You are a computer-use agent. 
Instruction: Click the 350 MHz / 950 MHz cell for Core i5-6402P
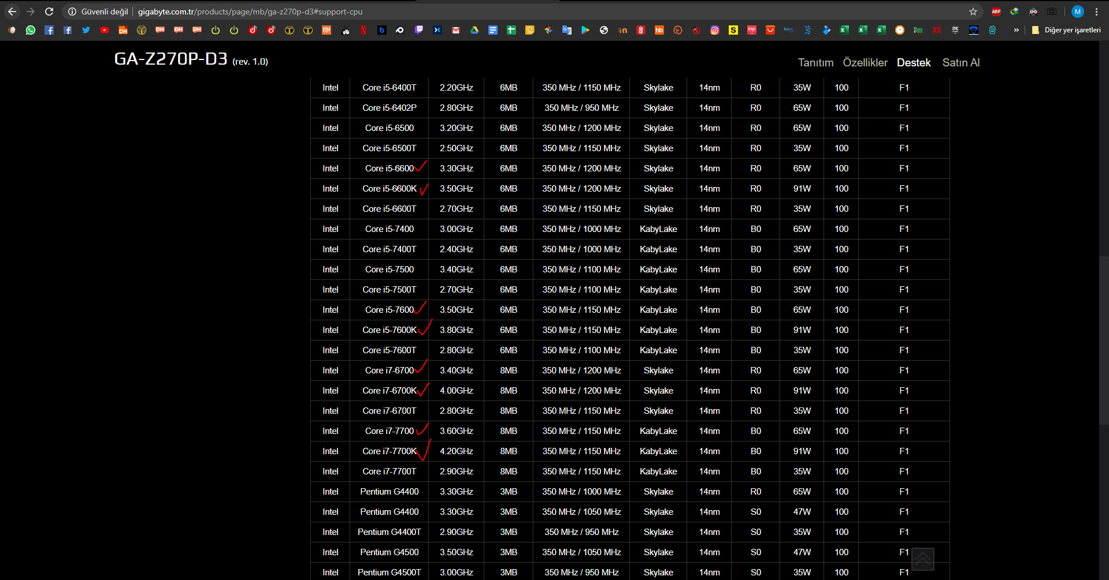(x=581, y=108)
